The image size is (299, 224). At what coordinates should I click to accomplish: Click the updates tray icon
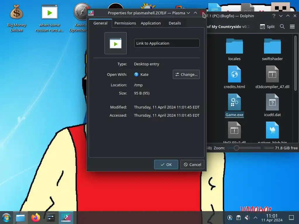[x=230, y=218]
